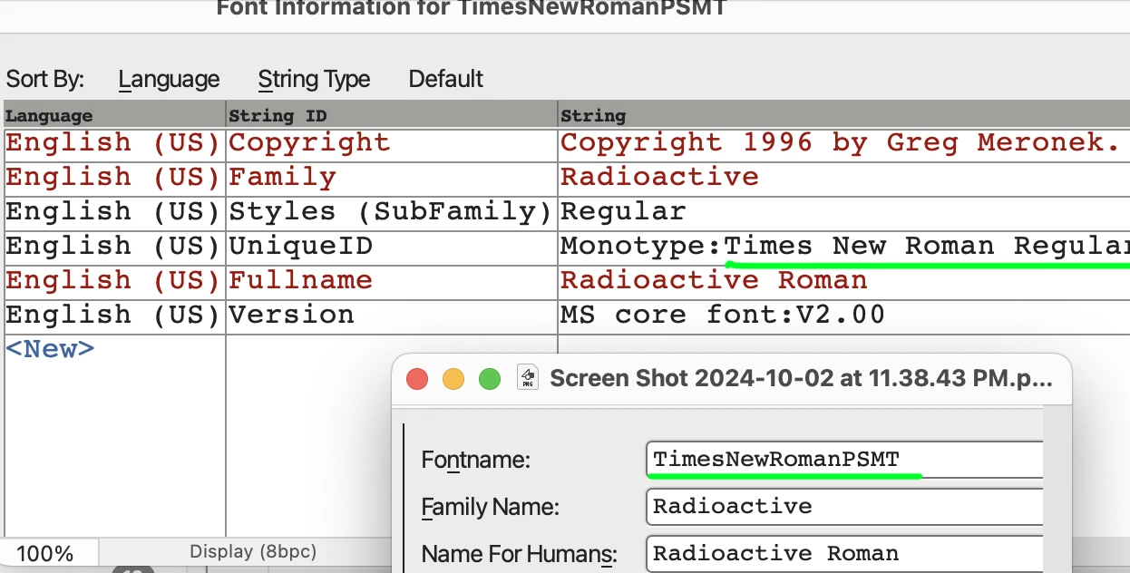The image size is (1130, 573).
Task: Select English (US) in the Copyright row
Action: pyautogui.click(x=114, y=142)
